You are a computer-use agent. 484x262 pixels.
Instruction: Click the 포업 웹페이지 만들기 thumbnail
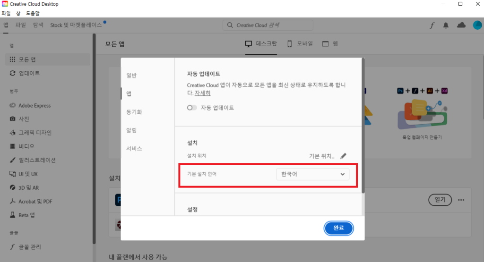tap(422, 113)
